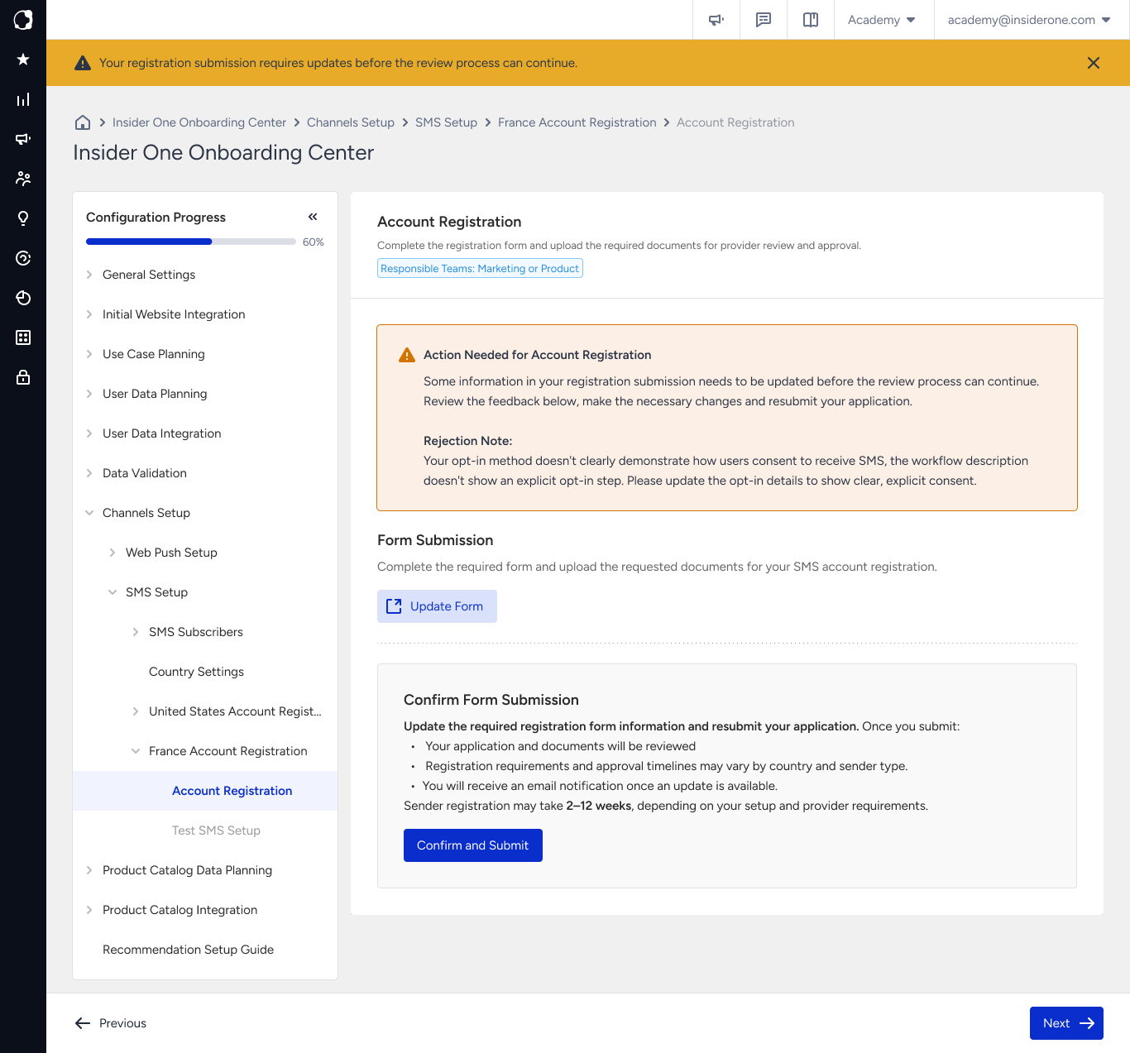Click the Rejection Note heading

pos(468,441)
